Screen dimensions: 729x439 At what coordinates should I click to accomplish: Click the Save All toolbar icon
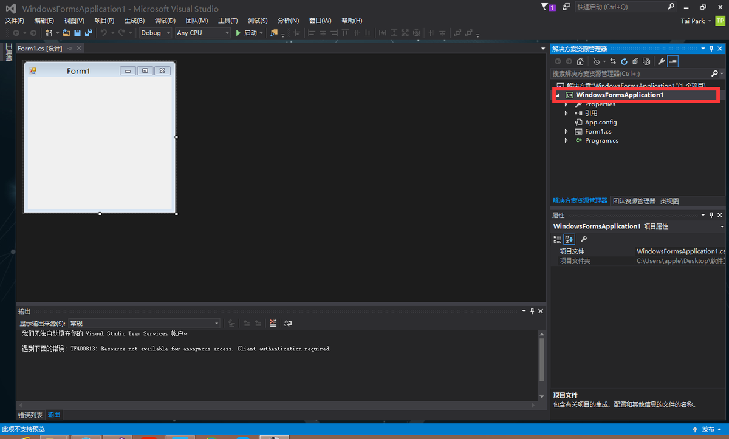(88, 33)
